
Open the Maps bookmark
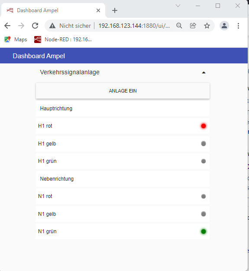pyautogui.click(x=16, y=40)
